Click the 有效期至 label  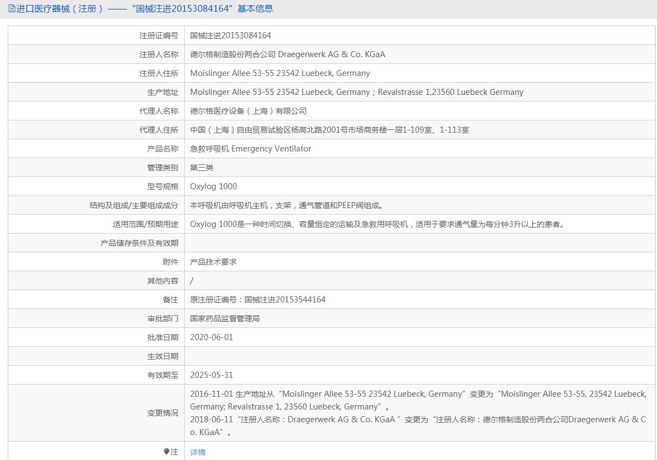coord(163,375)
